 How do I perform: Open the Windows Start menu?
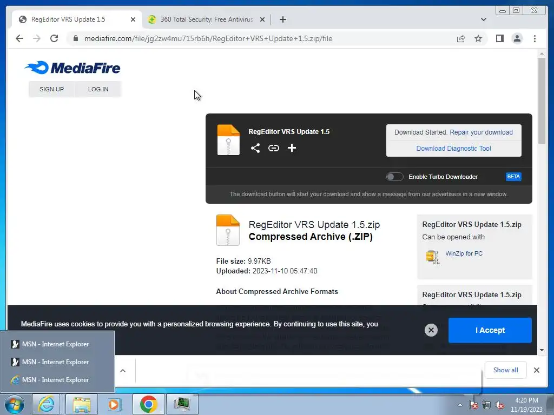click(x=15, y=404)
